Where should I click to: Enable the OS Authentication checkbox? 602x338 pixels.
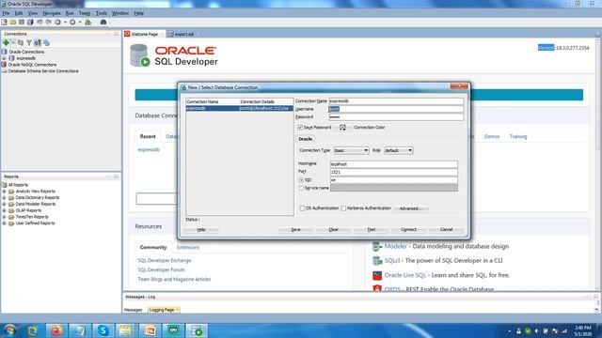[x=302, y=208]
